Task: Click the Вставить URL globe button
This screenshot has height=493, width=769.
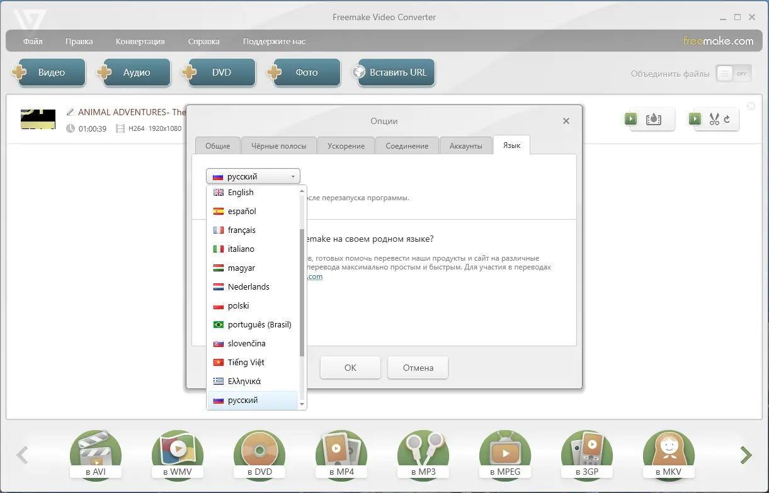Action: [393, 72]
